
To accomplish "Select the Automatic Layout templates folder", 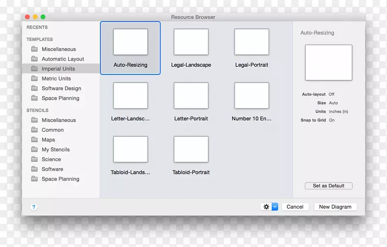I will pos(62,59).
